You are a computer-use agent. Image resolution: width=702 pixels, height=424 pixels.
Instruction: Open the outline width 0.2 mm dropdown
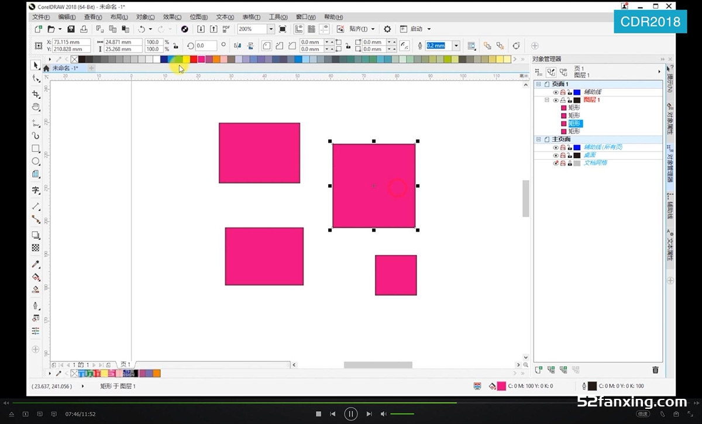pyautogui.click(x=456, y=45)
